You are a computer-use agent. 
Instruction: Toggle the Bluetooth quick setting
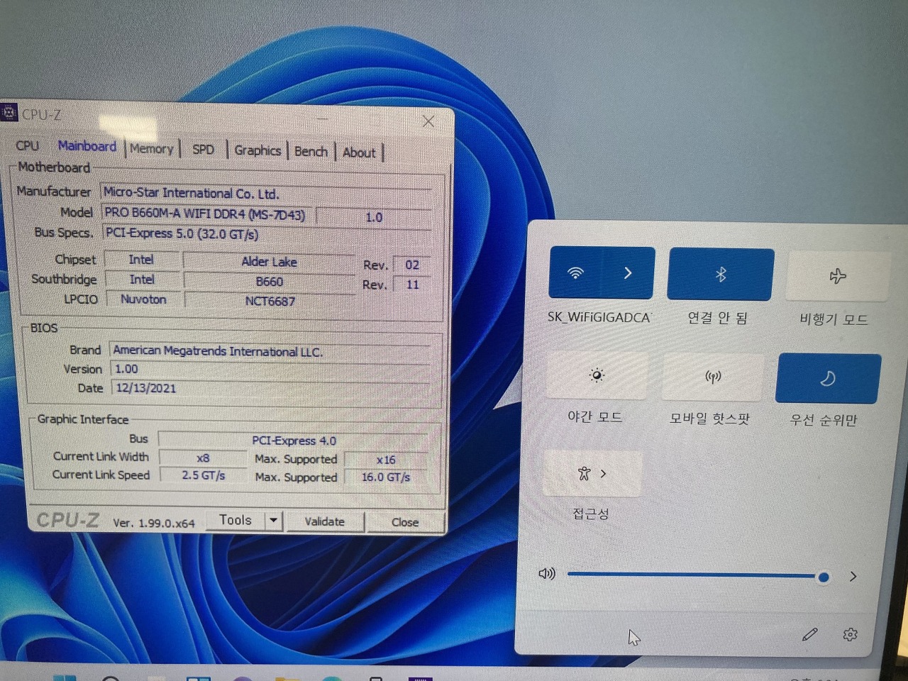pos(721,275)
